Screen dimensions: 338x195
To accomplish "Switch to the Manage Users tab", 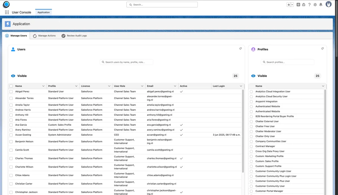I will coord(16,36).
